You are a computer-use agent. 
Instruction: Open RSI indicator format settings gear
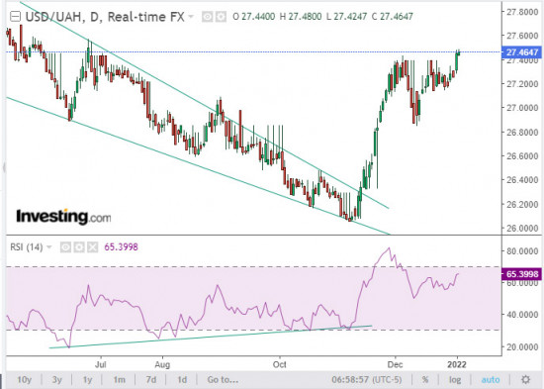79,246
